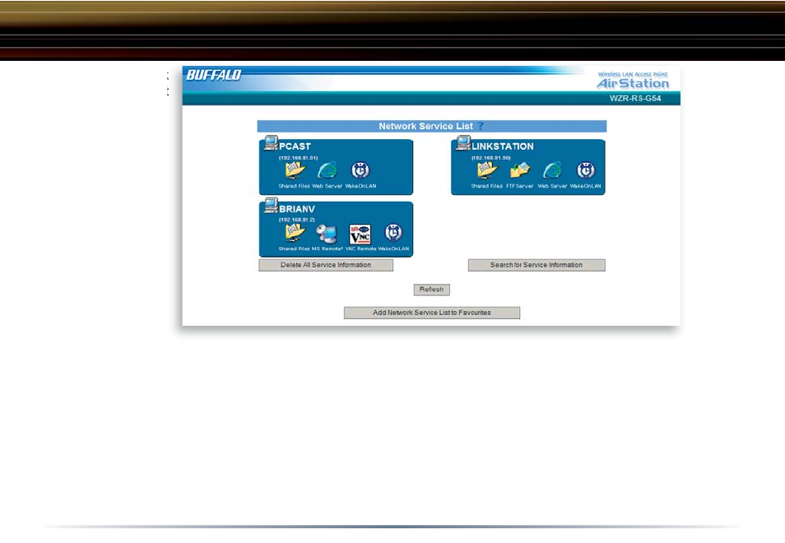
Task: Click LINKSTATION IP address 192.168.81.50
Action: [490, 158]
